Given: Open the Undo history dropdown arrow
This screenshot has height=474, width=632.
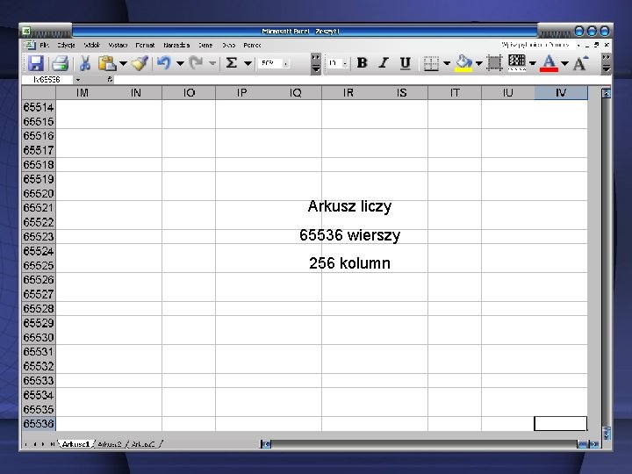Looking at the screenshot, I should pos(180,64).
